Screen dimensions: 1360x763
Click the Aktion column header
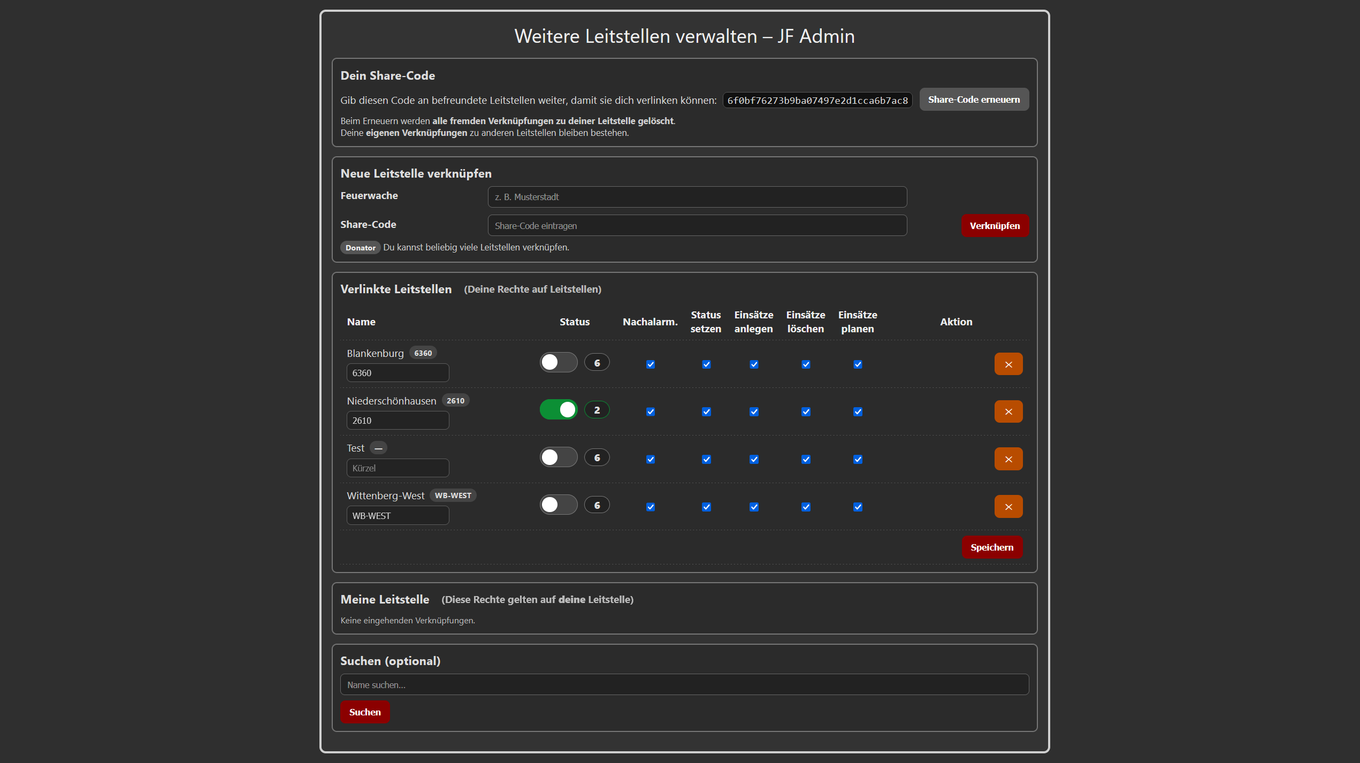coord(956,322)
